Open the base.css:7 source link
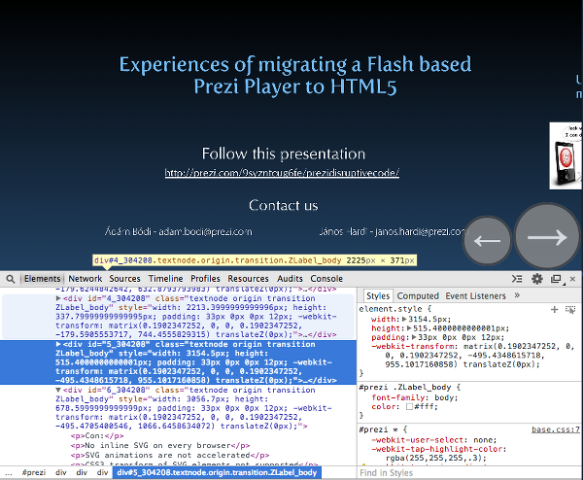583x480 pixels. pyautogui.click(x=556, y=429)
